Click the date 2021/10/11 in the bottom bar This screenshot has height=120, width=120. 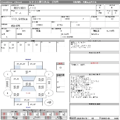pos(82,118)
